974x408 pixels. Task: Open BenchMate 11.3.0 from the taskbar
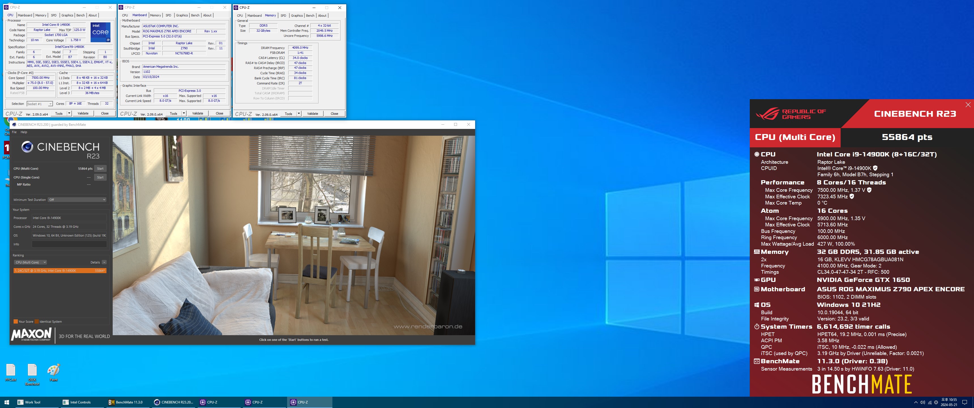point(127,402)
